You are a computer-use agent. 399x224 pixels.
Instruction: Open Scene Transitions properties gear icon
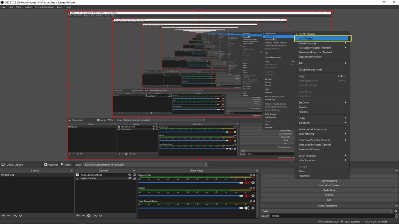point(395,211)
